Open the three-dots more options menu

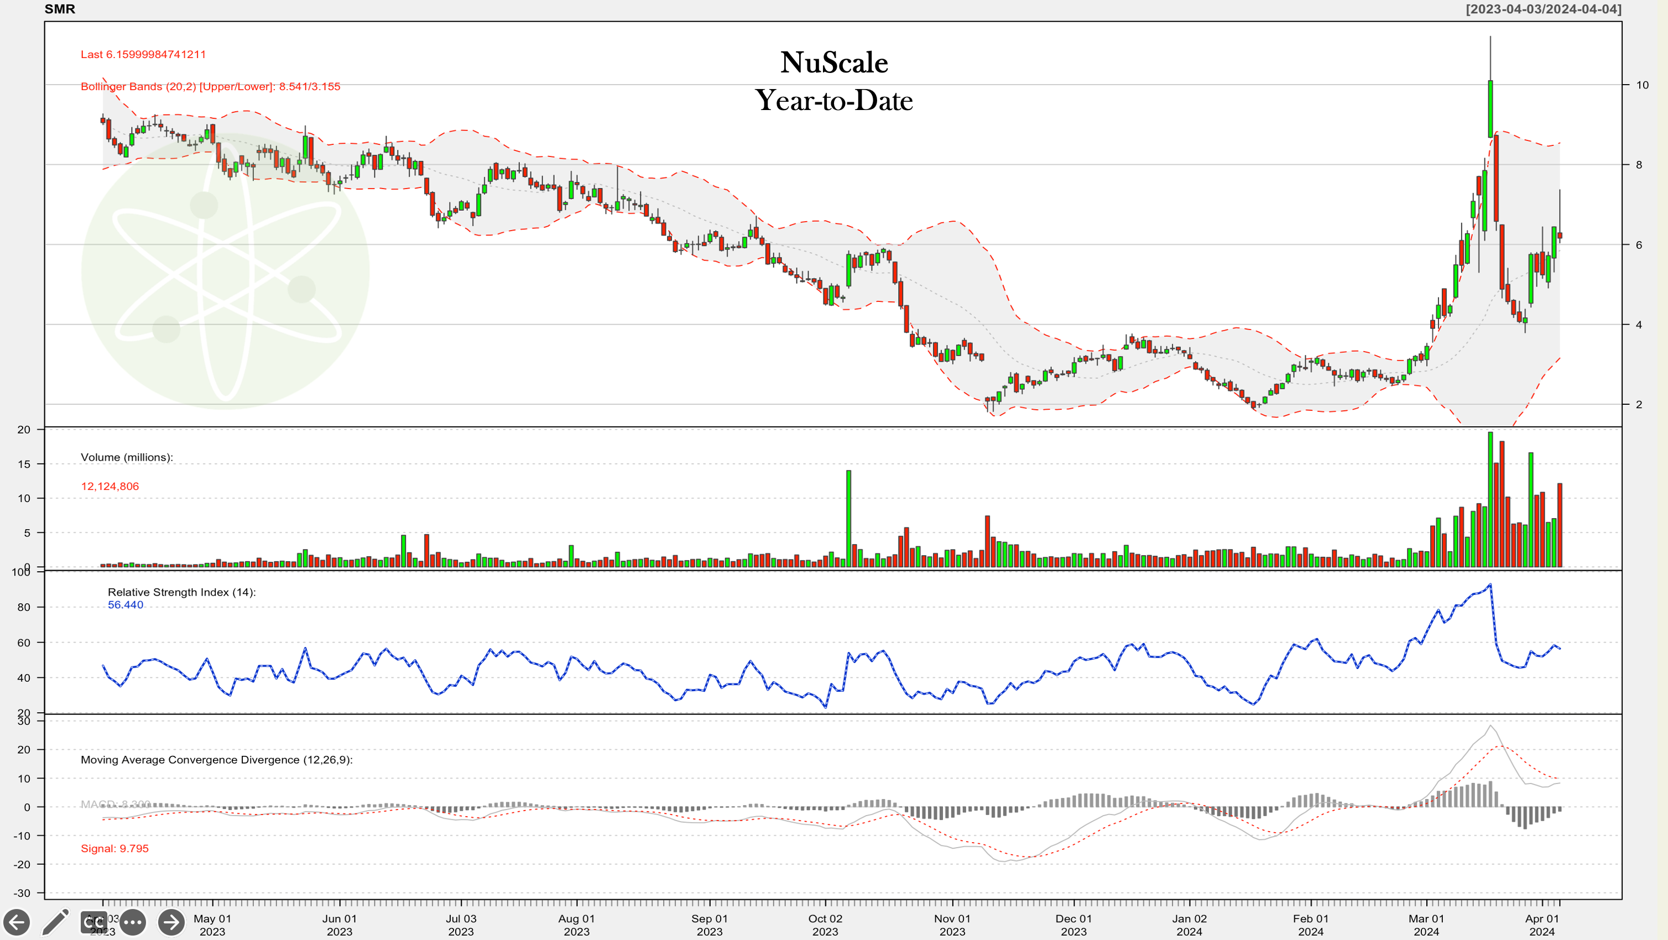pyautogui.click(x=133, y=921)
